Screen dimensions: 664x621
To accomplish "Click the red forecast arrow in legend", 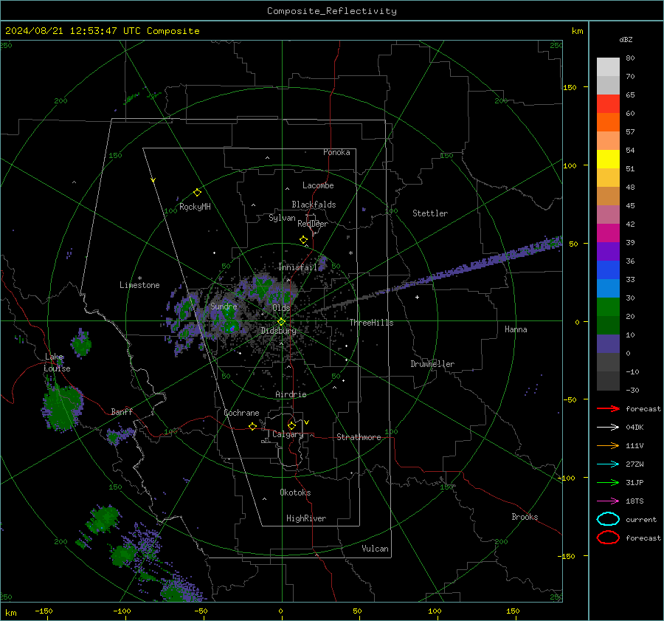I will 608,408.
